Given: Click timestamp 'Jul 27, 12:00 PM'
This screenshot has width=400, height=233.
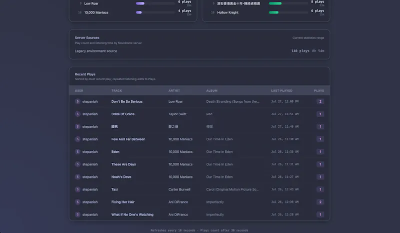Looking at the screenshot, I should click(284, 102).
